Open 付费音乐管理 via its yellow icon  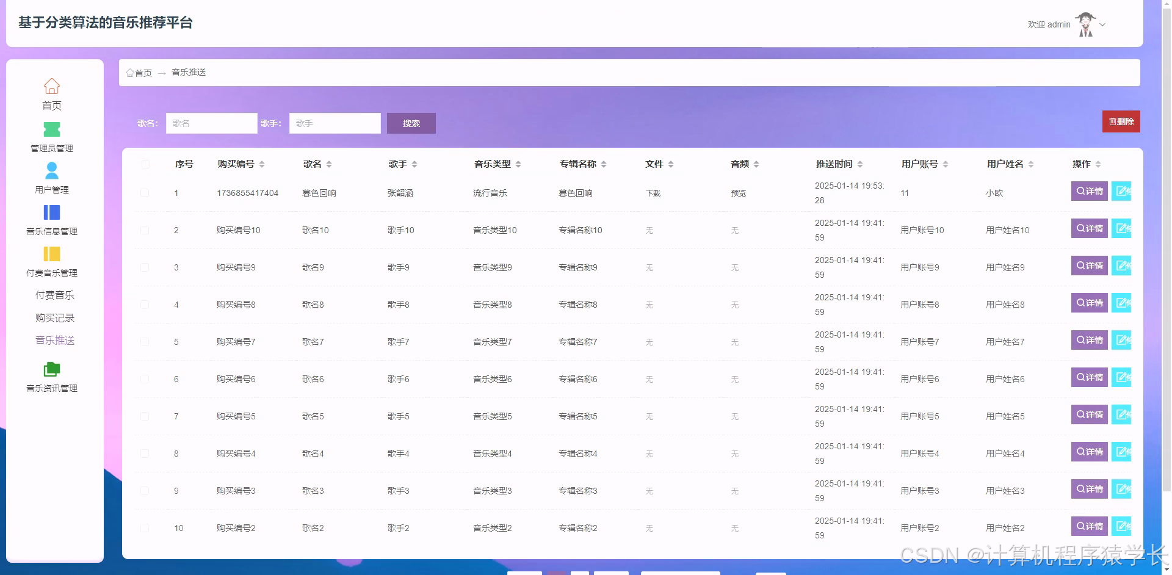pyautogui.click(x=51, y=254)
